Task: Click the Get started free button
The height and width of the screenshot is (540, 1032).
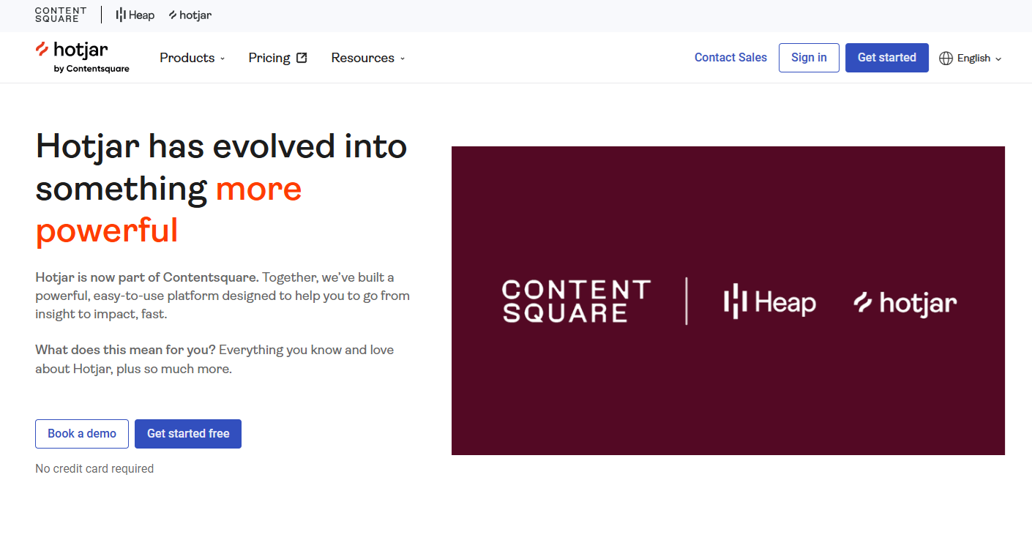Action: click(188, 434)
